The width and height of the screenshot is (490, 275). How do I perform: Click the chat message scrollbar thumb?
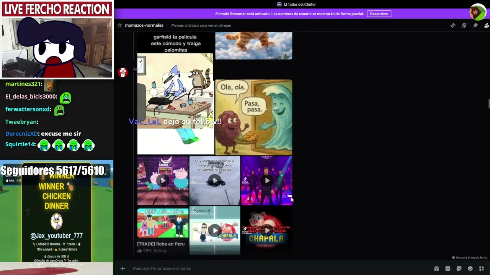coord(488,104)
